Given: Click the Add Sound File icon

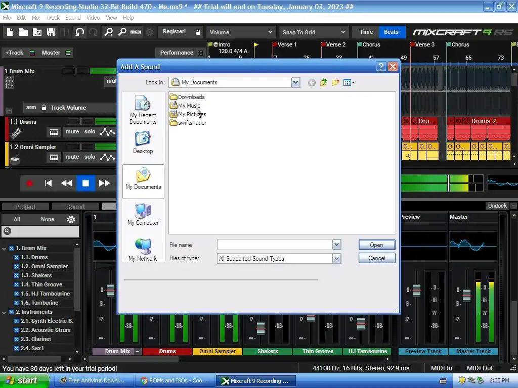Looking at the screenshot, I should 37,32.
